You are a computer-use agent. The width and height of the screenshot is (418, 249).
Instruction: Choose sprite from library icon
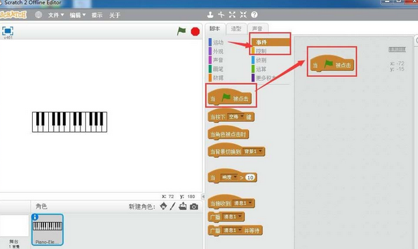click(x=163, y=206)
